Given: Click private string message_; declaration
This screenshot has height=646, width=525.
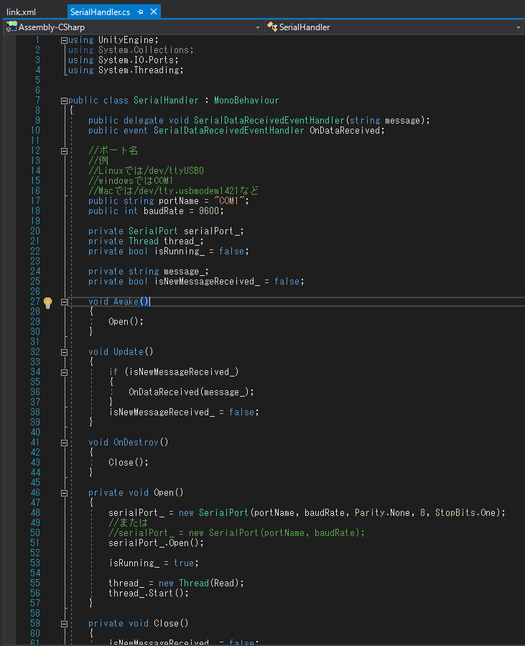Looking at the screenshot, I should (149, 271).
